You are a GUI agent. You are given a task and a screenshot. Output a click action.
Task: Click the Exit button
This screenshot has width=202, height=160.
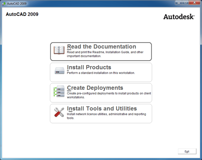point(187,151)
